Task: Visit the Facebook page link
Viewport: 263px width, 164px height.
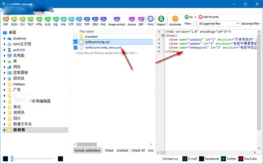Action: point(209,159)
